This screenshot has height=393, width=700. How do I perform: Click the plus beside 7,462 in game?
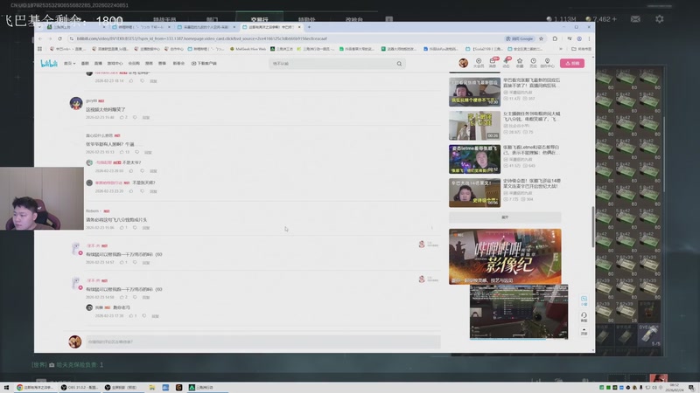pyautogui.click(x=615, y=19)
